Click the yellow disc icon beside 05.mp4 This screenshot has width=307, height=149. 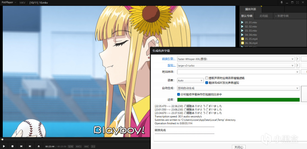coord(242,39)
